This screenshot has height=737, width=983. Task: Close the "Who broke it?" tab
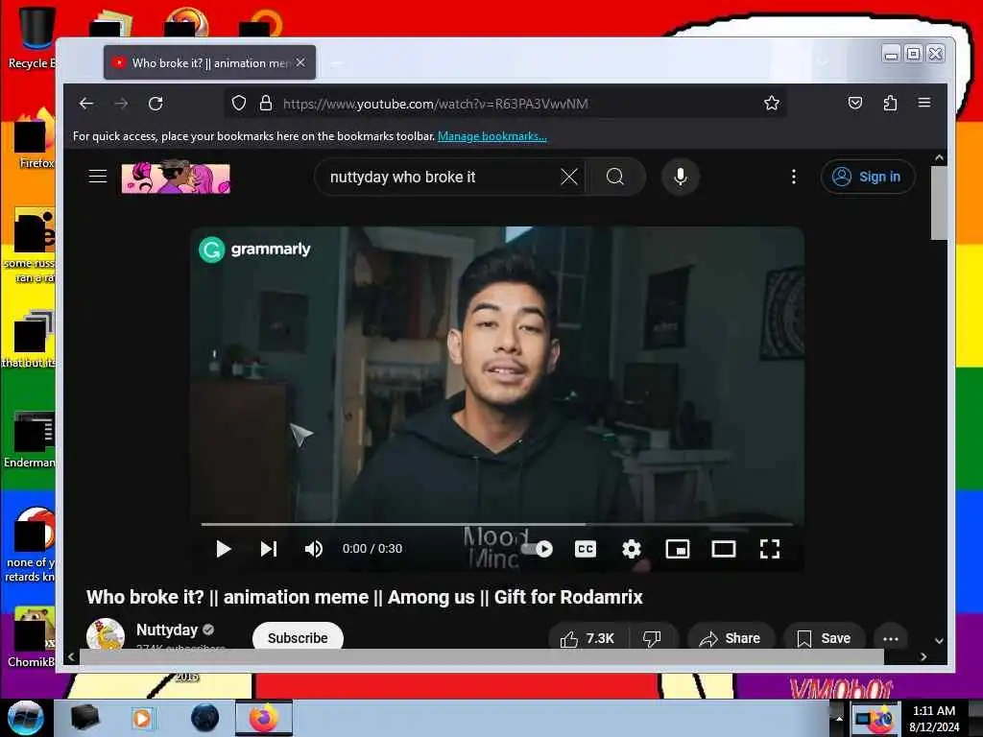[300, 62]
